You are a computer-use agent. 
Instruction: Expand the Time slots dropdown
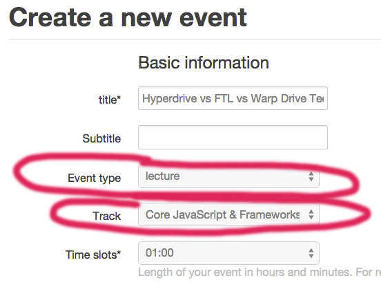coord(228,253)
